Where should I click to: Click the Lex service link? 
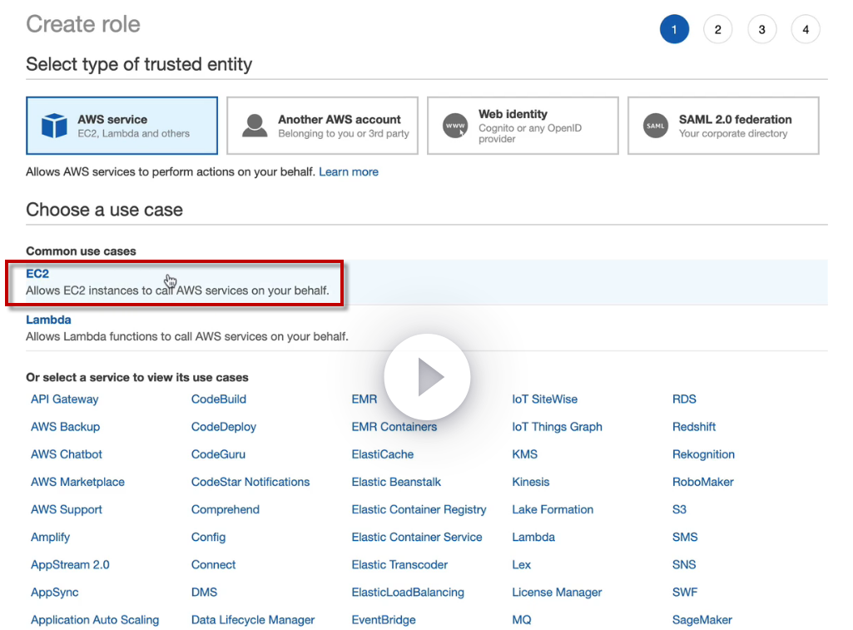(x=521, y=565)
